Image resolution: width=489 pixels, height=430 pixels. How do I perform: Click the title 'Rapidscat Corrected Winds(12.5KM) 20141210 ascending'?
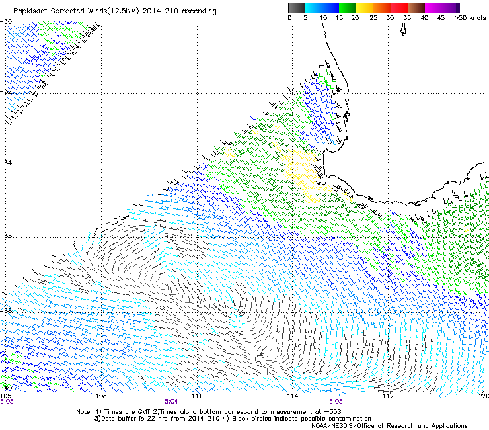[115, 11]
